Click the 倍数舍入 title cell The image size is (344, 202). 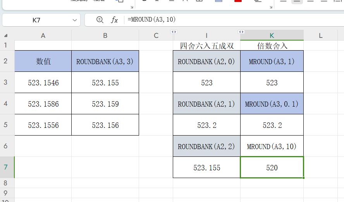coord(272,46)
